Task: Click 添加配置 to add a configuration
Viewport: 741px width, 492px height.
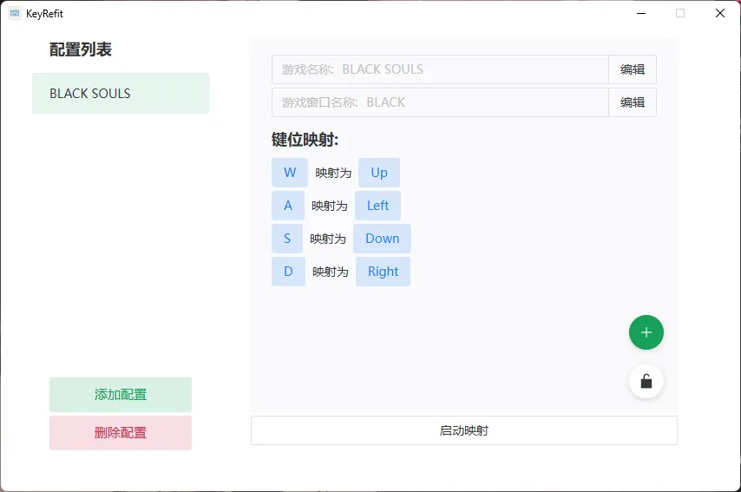Action: 120,395
